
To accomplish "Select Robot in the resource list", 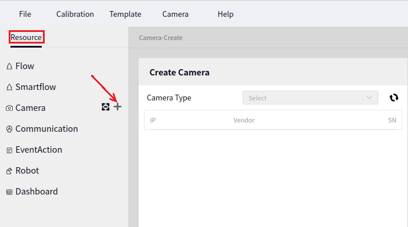I will click(27, 171).
